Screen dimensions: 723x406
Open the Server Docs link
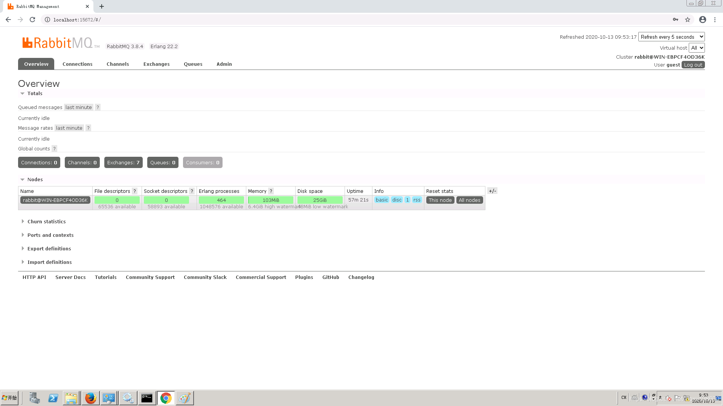70,277
